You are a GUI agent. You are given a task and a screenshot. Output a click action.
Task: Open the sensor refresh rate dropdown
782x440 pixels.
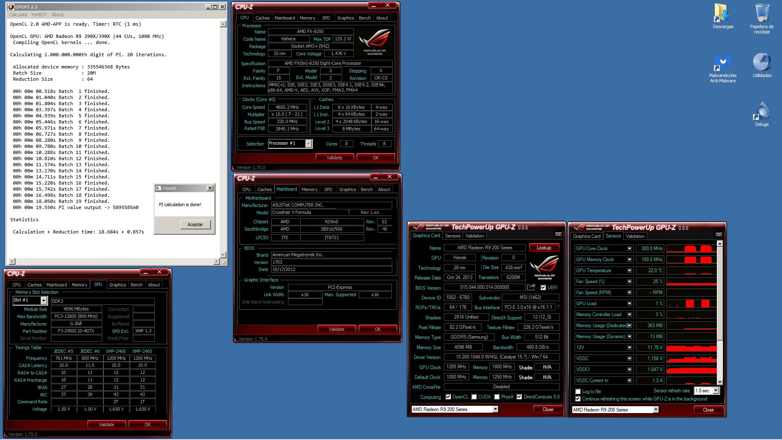coord(716,391)
